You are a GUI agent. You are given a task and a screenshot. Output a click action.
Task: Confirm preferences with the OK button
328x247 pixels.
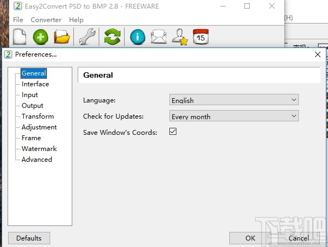pos(250,238)
